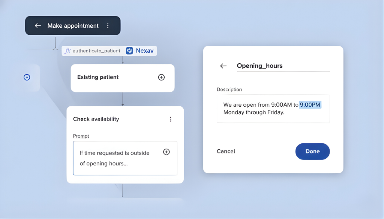Viewport: 384px width, 219px height.
Task: Open the Check availability options menu
Action: coord(171,119)
